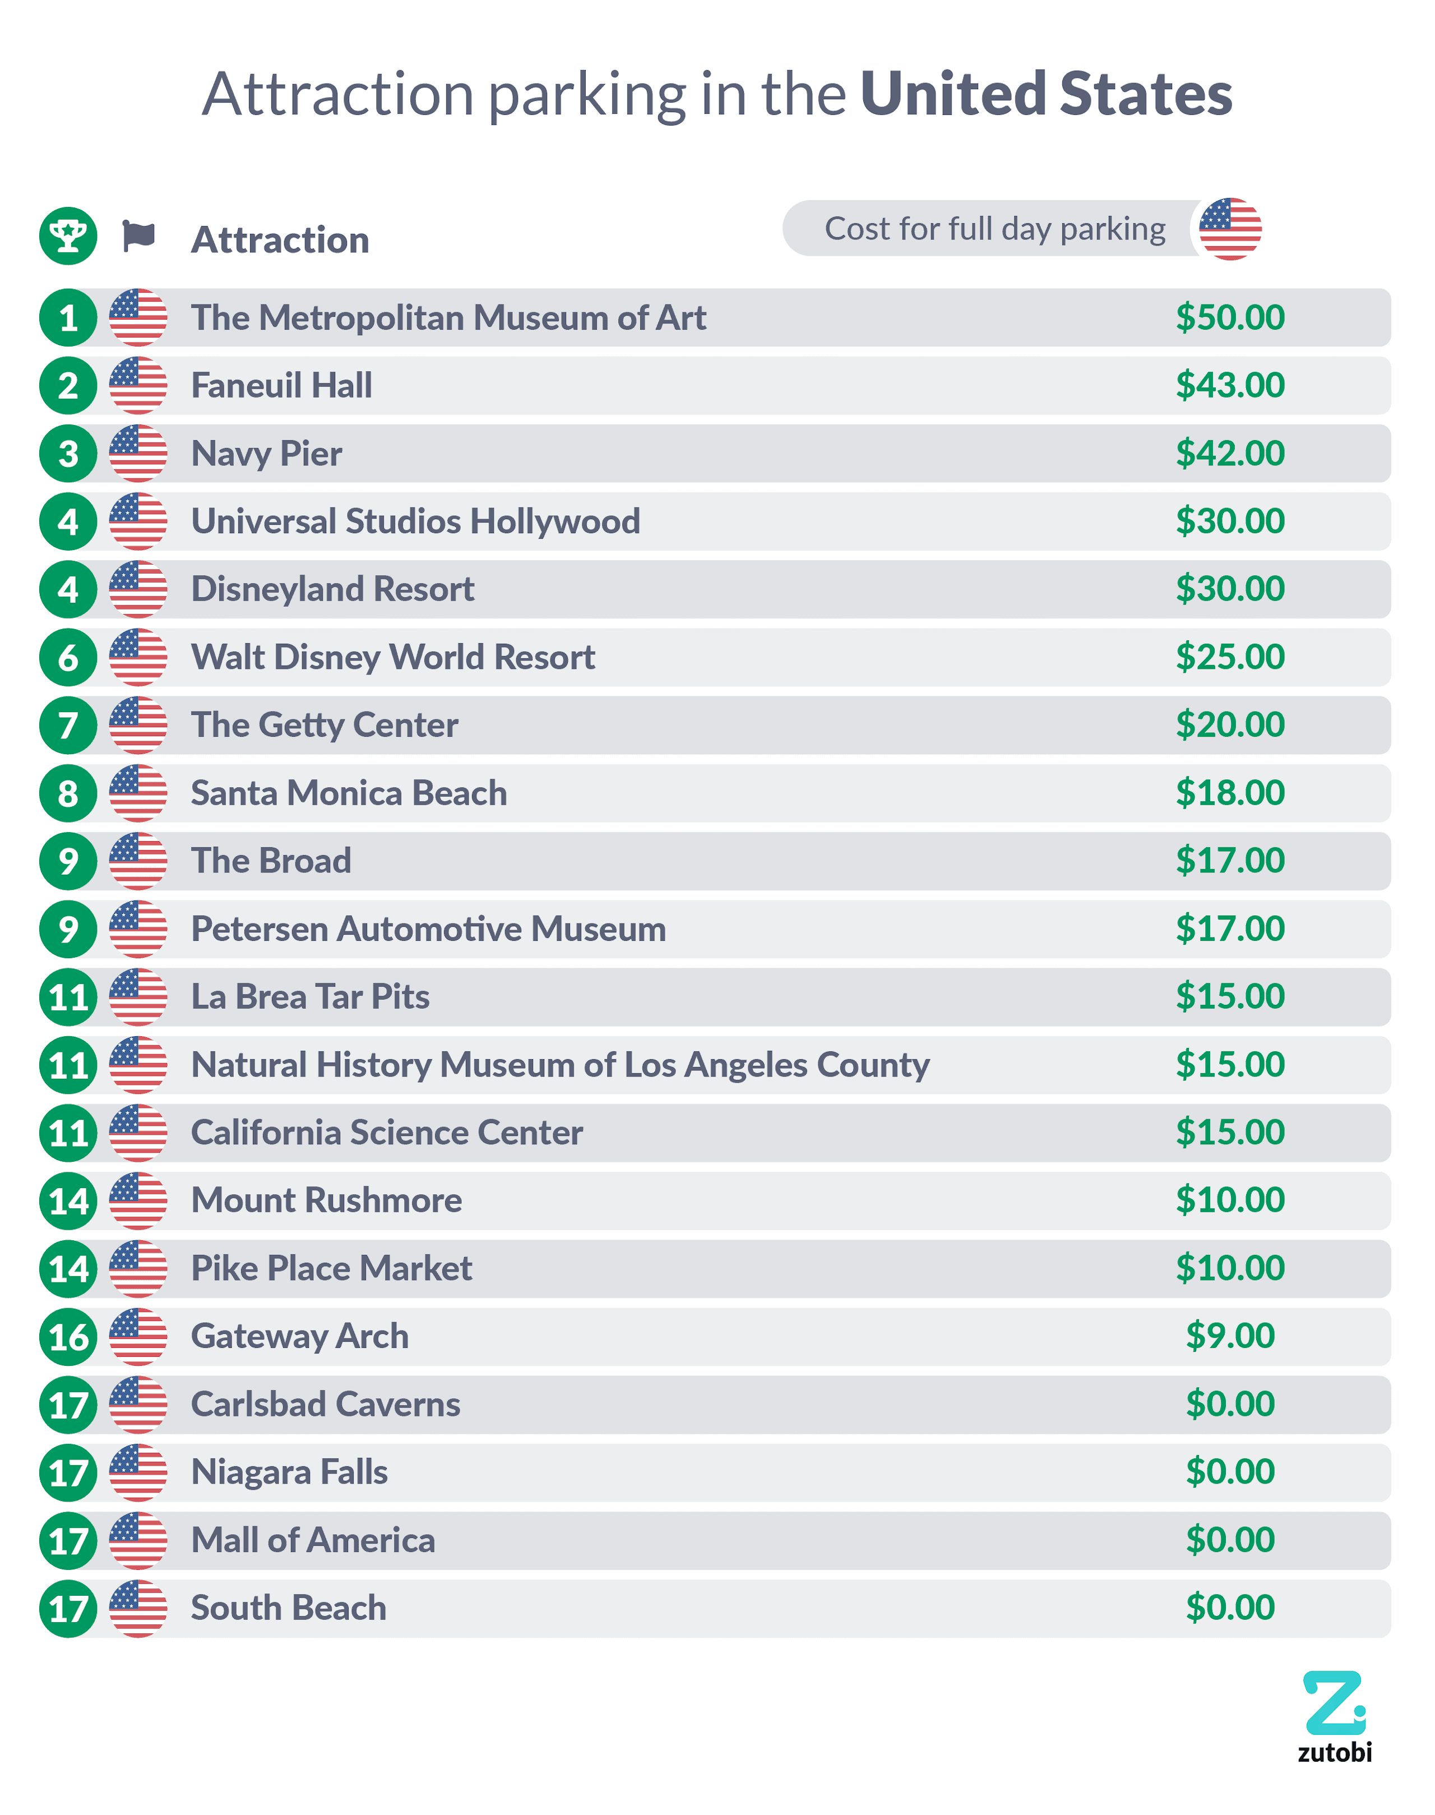Click the flag icon beside South Beach
This screenshot has width=1435, height=1815.
[x=138, y=1608]
